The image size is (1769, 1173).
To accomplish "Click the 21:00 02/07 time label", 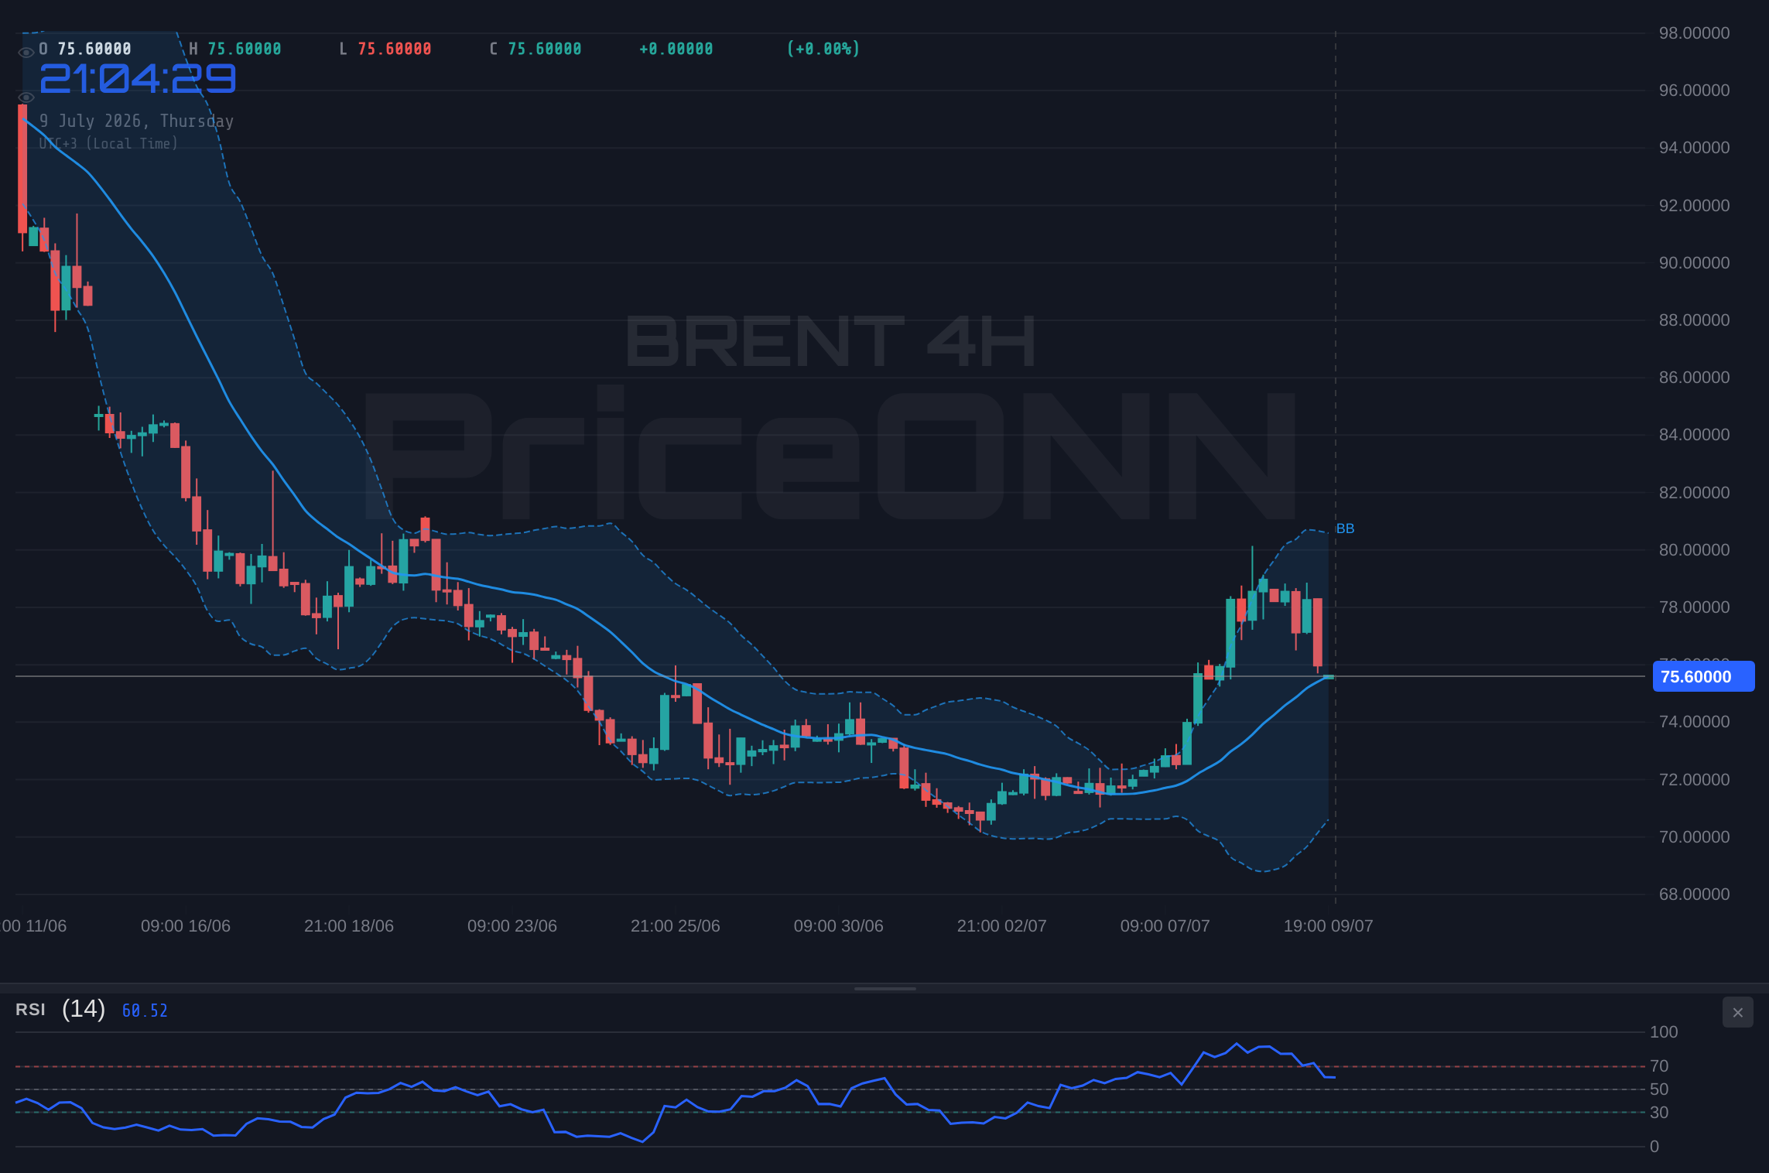I will click(x=1002, y=926).
